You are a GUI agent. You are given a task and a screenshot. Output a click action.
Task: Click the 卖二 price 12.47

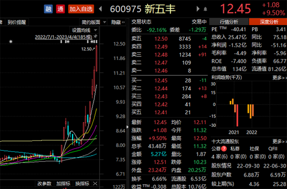pos(161,63)
